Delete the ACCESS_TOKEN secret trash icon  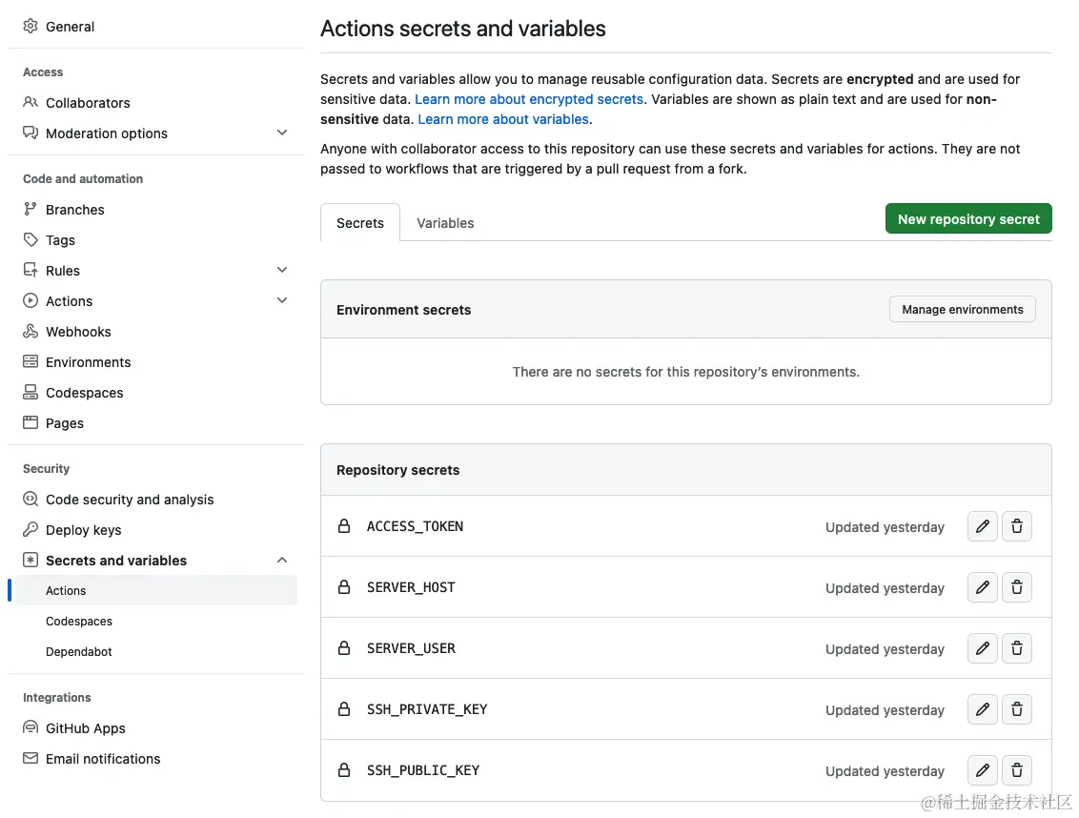1017,526
